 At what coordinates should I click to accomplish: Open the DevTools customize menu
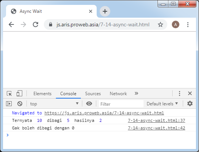(179, 93)
